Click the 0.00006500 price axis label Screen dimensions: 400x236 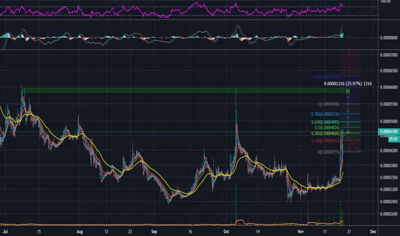[x=389, y=71]
